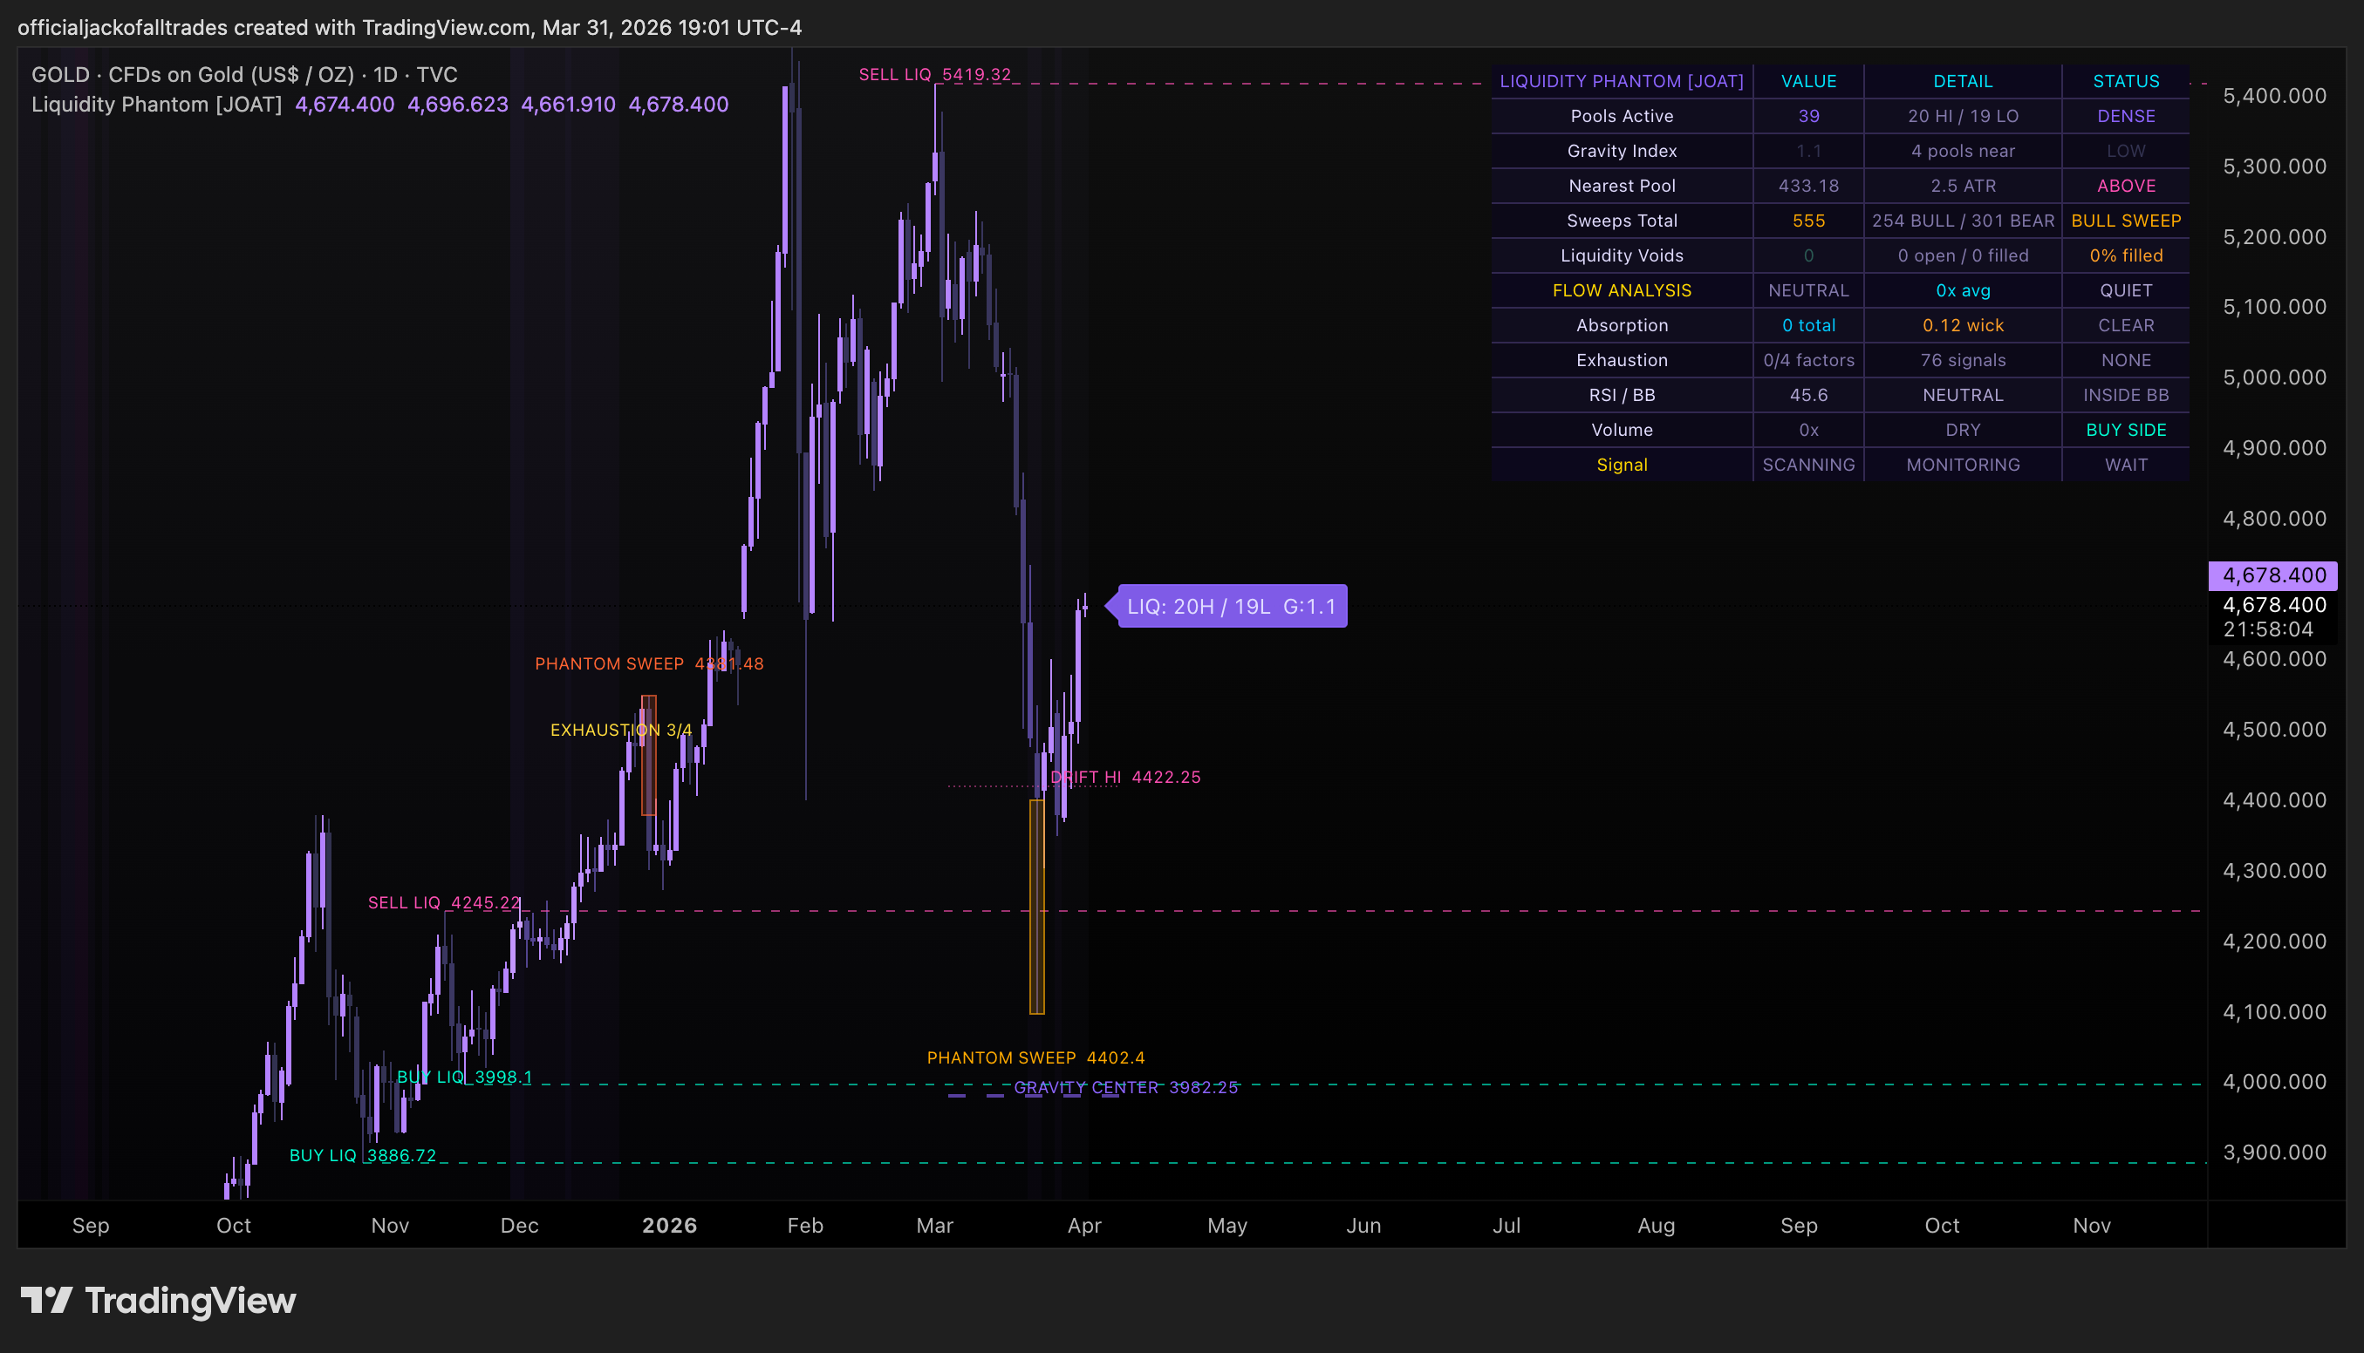This screenshot has width=2364, height=1353.
Task: Click the DETAIL column header
Action: [x=1963, y=81]
